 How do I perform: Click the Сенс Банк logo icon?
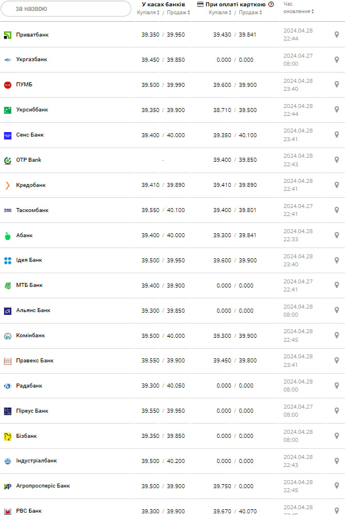pyautogui.click(x=8, y=135)
